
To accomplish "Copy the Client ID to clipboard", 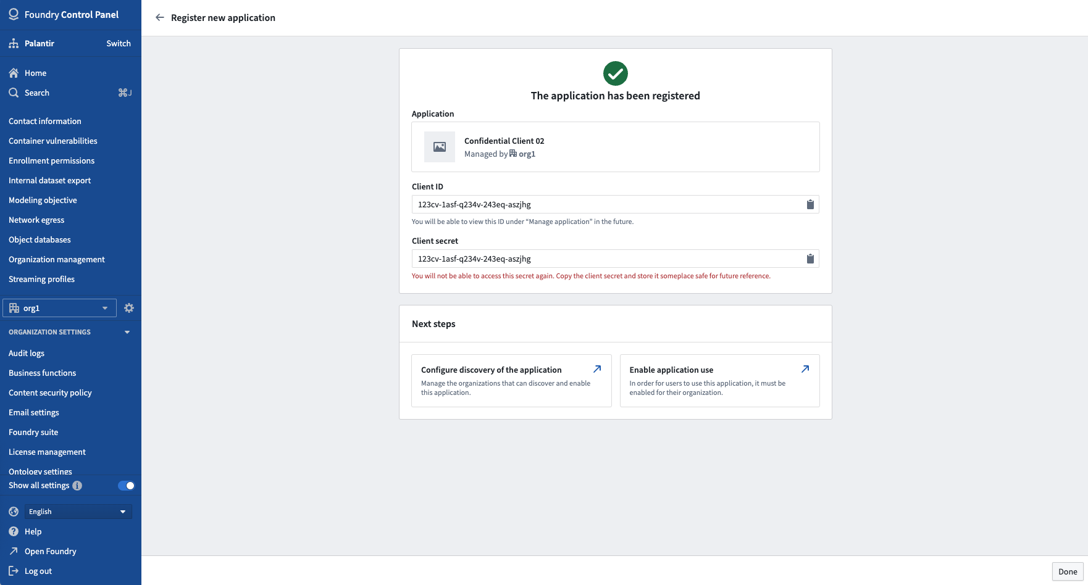I will coord(810,204).
